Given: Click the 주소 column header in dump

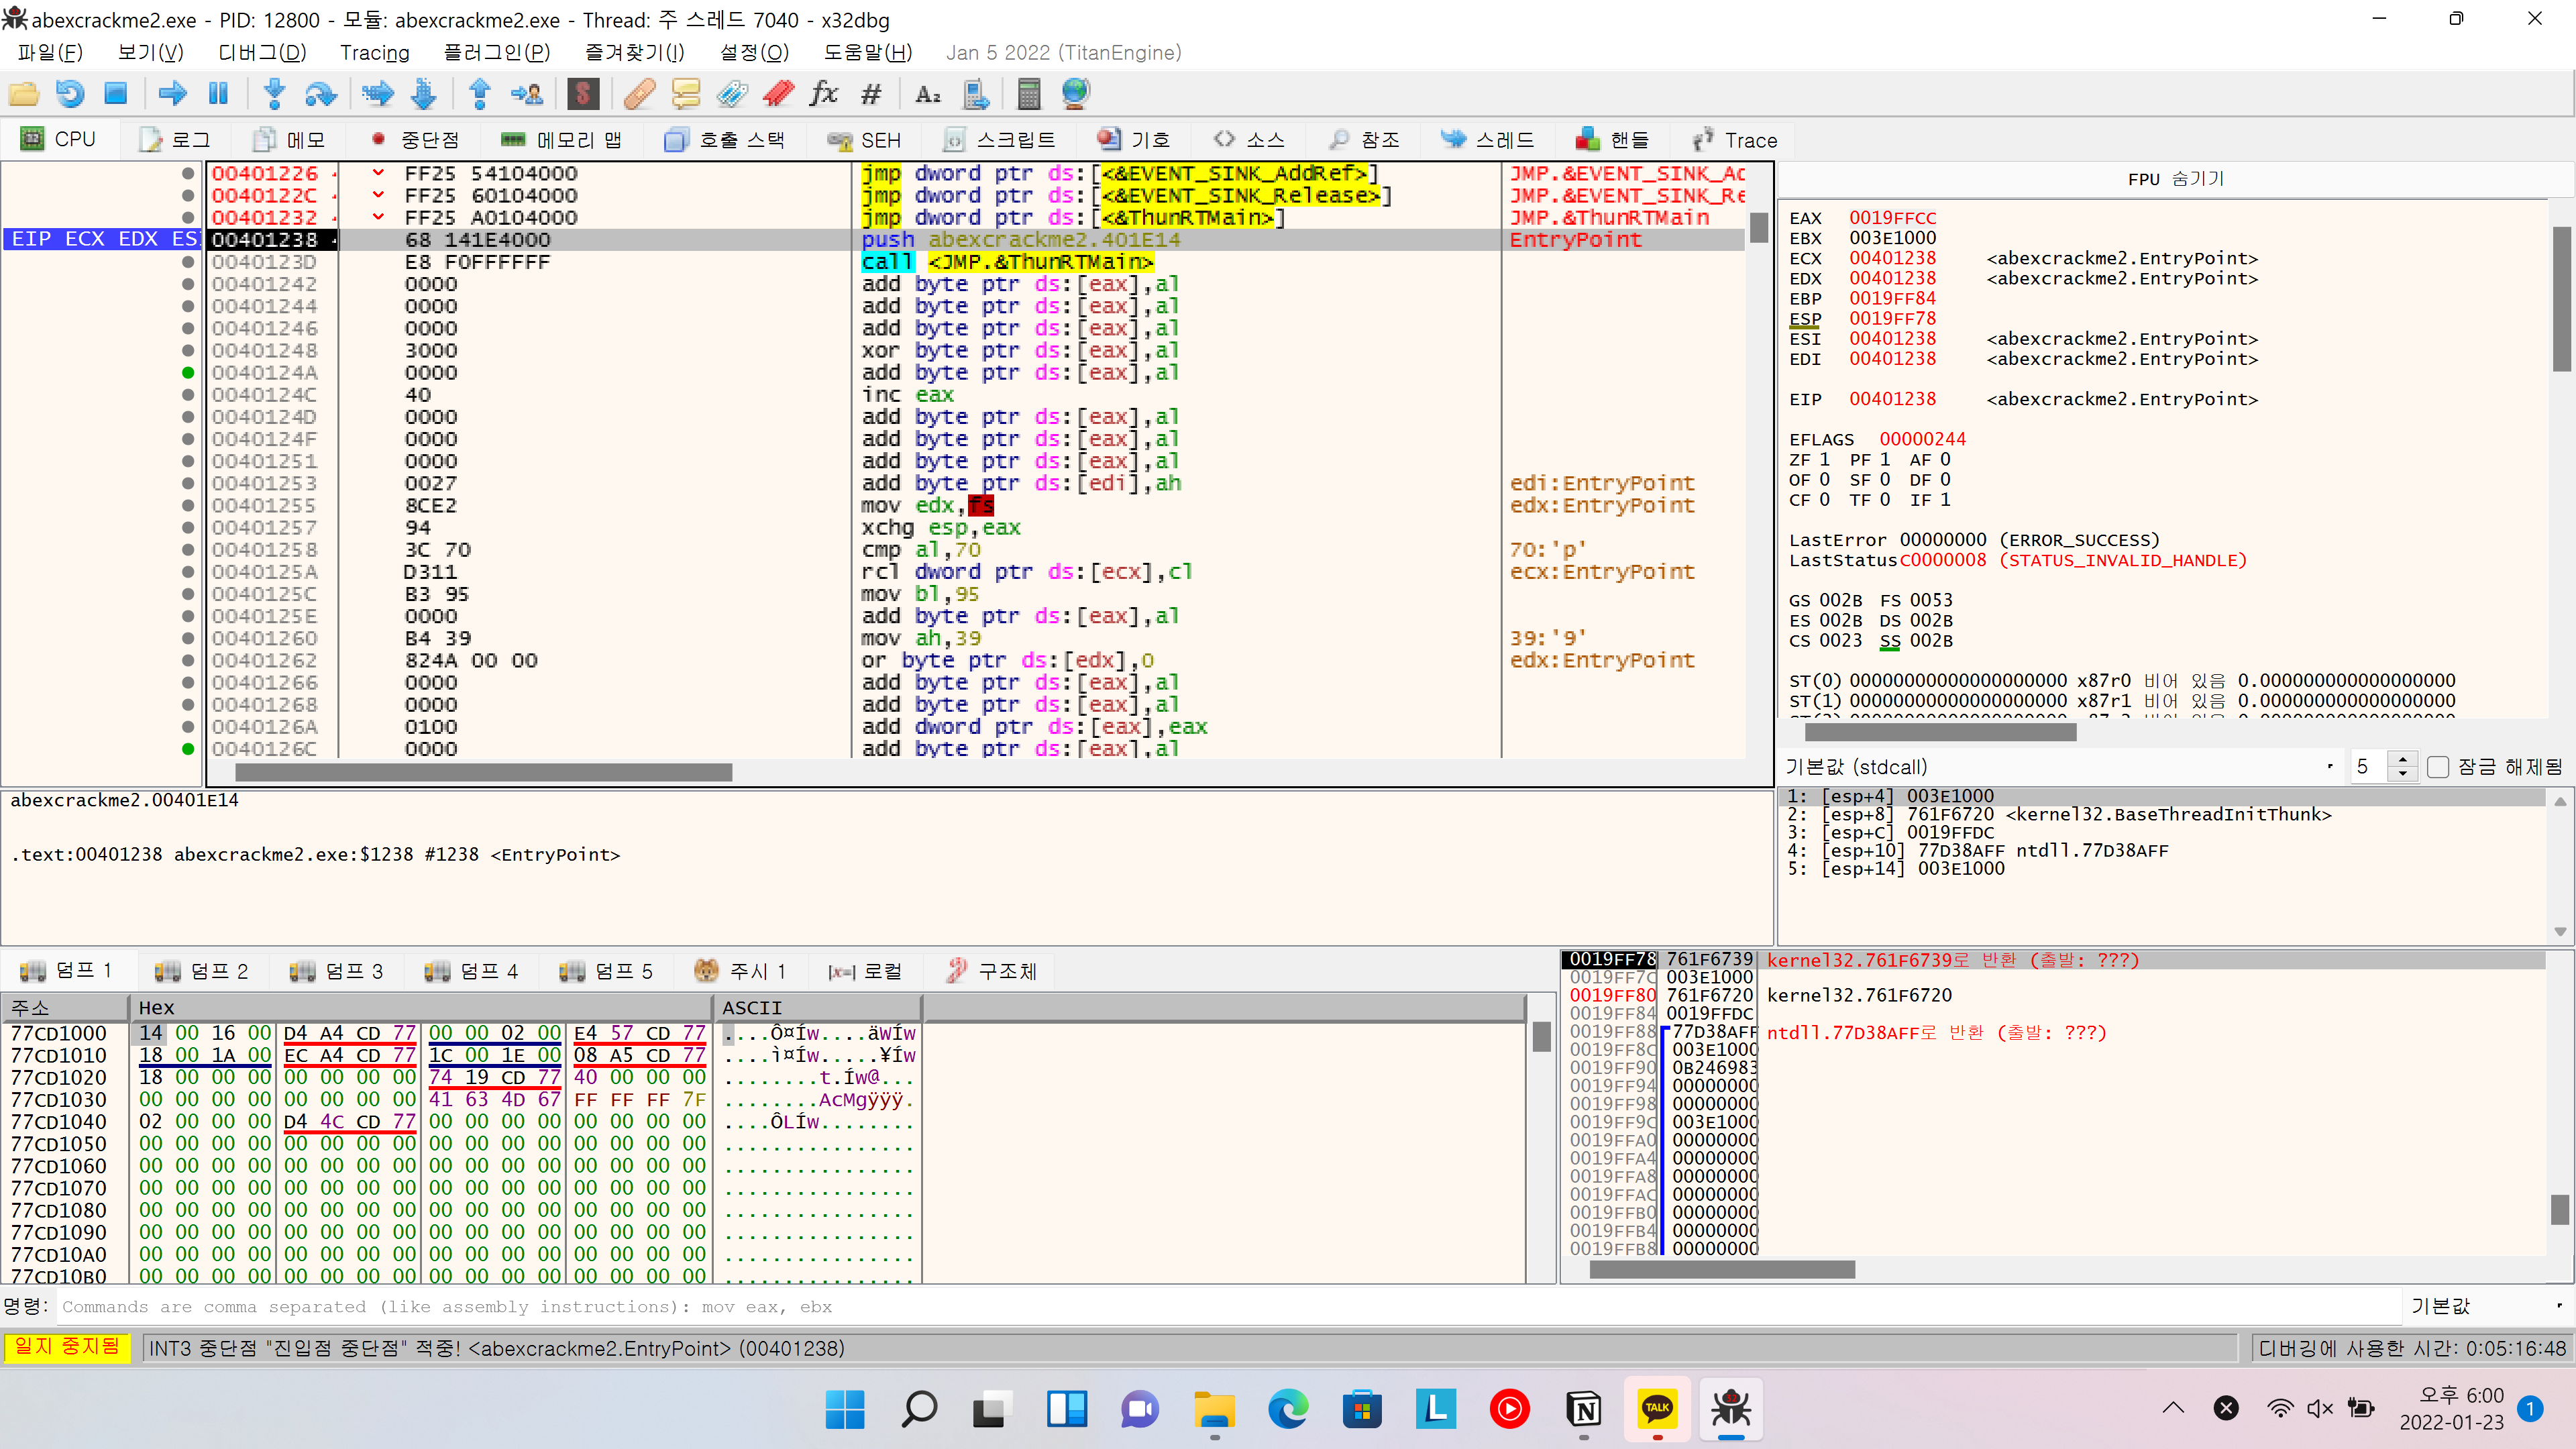Looking at the screenshot, I should point(65,1007).
